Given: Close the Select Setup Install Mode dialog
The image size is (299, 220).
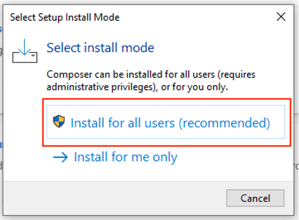Looking at the screenshot, I should pyautogui.click(x=281, y=17).
